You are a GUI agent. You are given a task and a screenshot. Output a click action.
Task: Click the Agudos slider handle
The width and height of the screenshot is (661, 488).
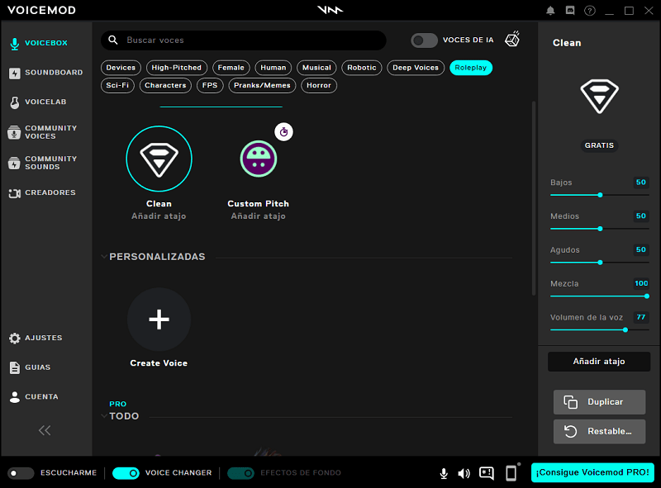coord(600,263)
